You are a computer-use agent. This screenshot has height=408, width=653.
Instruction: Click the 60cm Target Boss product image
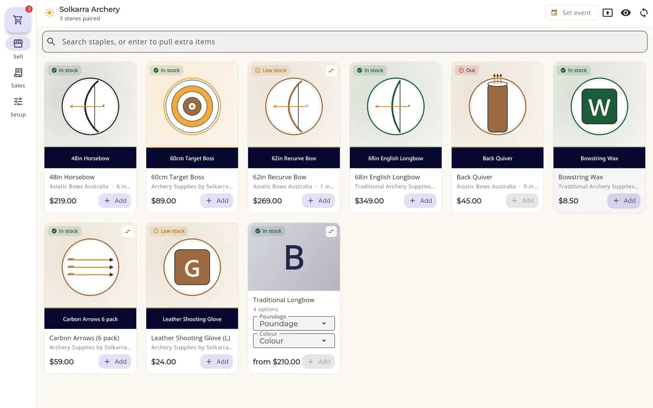tap(192, 115)
